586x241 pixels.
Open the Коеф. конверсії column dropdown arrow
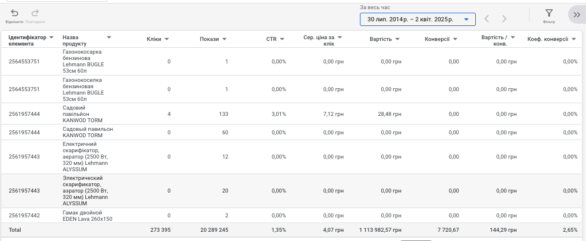574,39
